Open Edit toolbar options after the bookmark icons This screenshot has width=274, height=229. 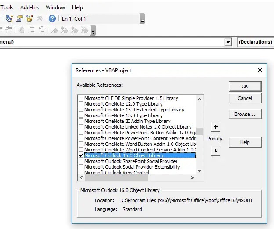94,30
